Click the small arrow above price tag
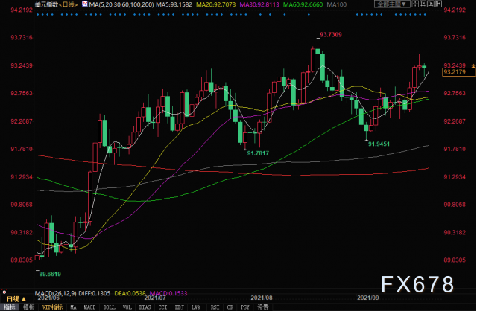 pyautogui.click(x=473, y=65)
